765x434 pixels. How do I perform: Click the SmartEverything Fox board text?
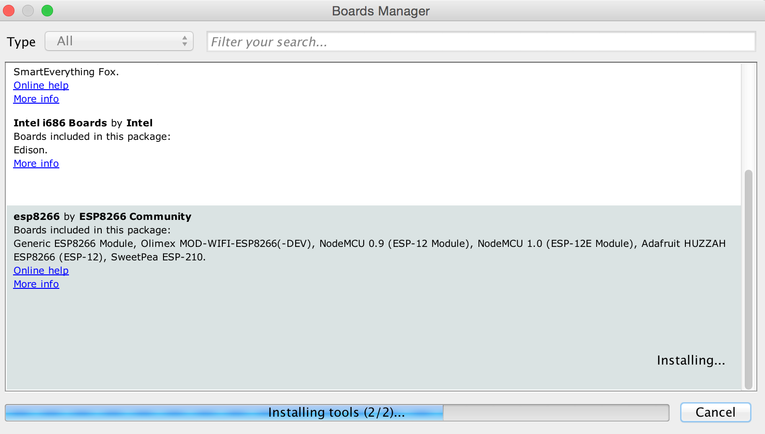(66, 72)
